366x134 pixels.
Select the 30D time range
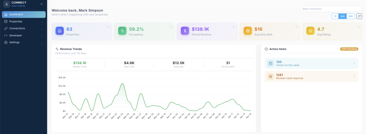point(342,16)
